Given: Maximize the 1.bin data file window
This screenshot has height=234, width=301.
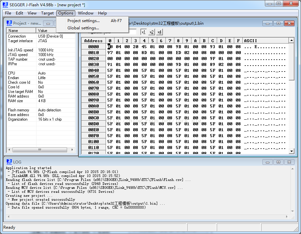Looking at the screenshot, I should point(278,23).
